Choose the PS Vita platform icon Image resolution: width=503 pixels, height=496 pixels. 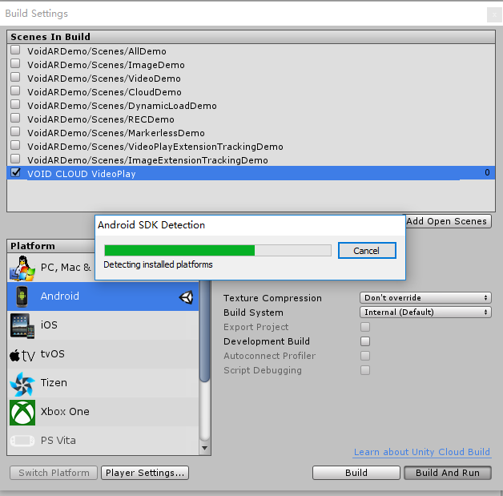tap(22, 441)
